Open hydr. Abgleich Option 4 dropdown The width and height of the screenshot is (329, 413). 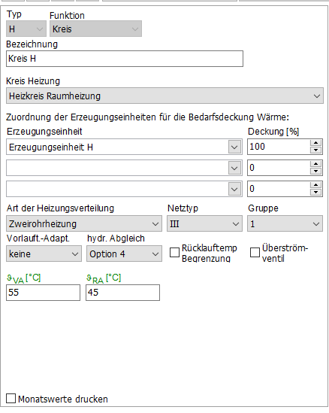click(x=124, y=254)
